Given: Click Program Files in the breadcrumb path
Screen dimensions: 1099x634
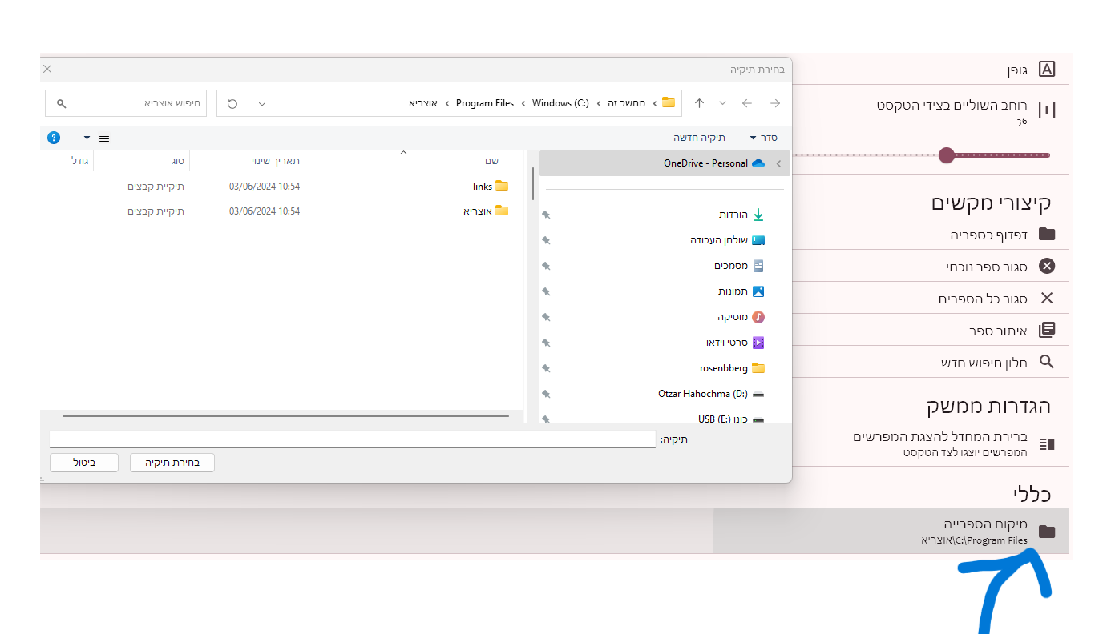Looking at the screenshot, I should (484, 103).
